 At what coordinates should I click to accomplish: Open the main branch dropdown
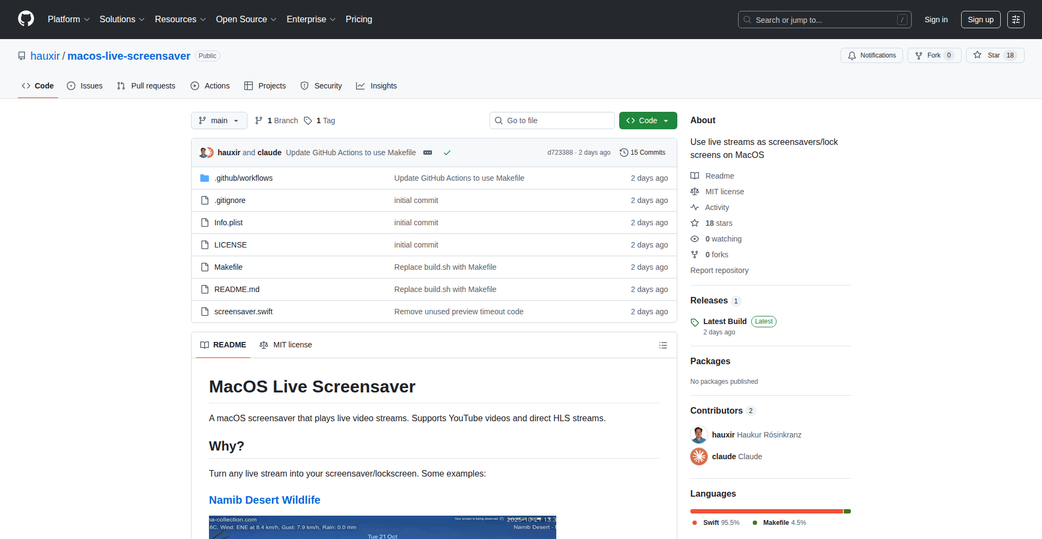click(219, 121)
